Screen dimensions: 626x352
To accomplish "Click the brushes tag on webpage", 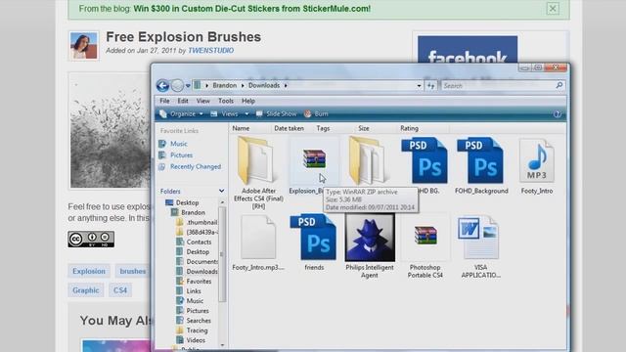I will coord(133,271).
